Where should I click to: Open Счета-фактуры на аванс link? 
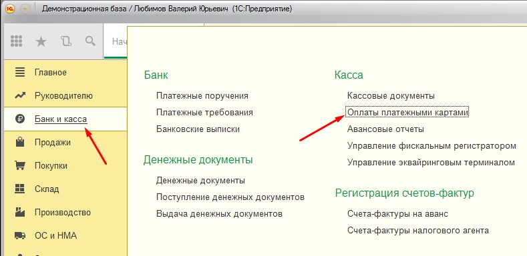(397, 214)
